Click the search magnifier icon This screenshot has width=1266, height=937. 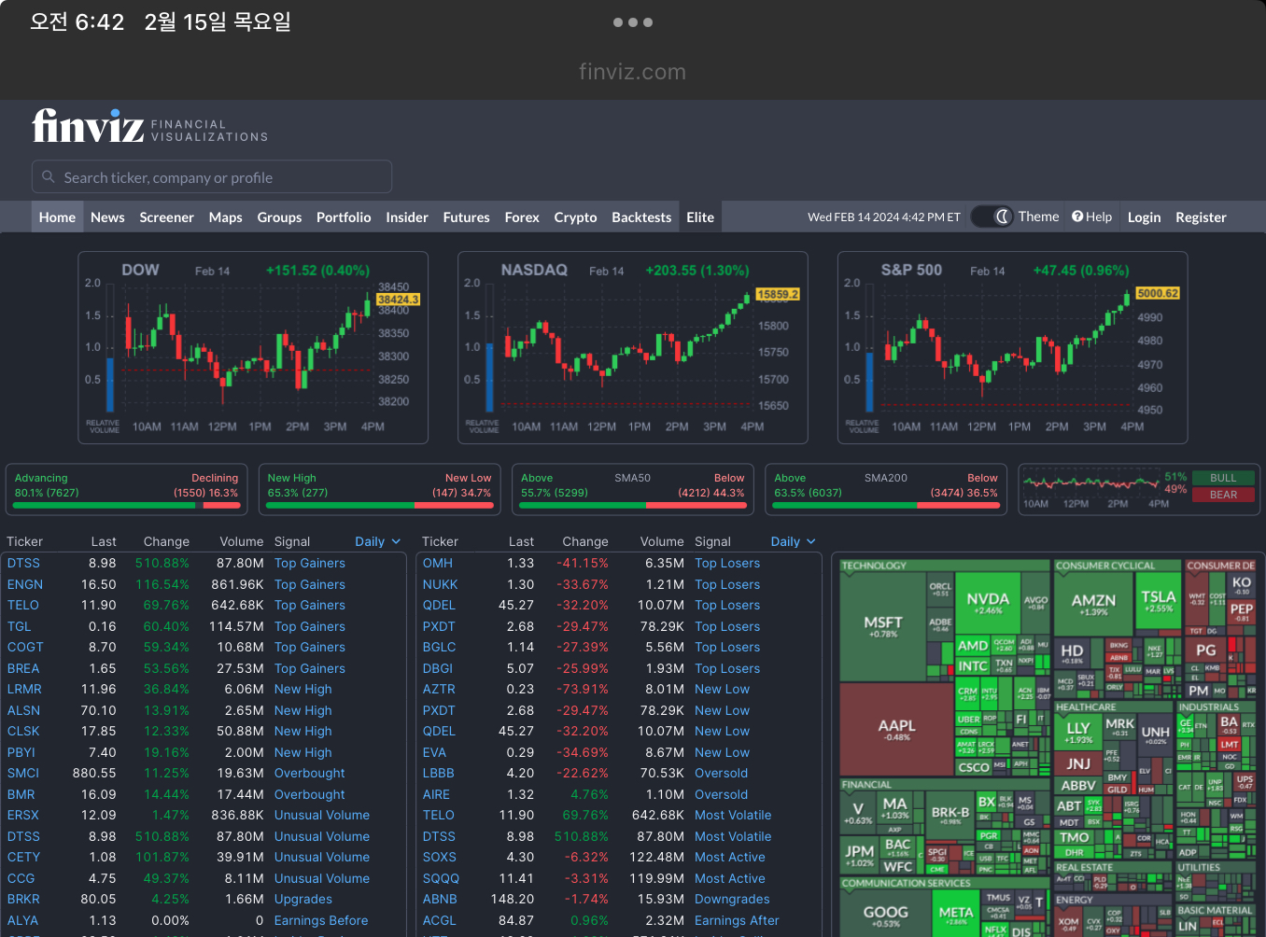(x=49, y=176)
